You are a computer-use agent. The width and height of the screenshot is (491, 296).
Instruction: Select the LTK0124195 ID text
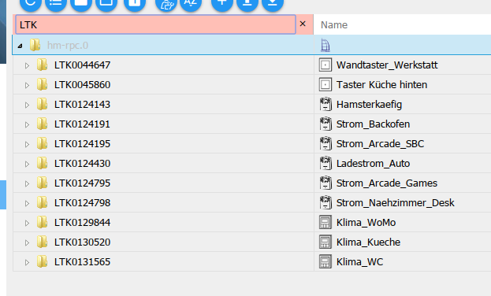point(82,144)
